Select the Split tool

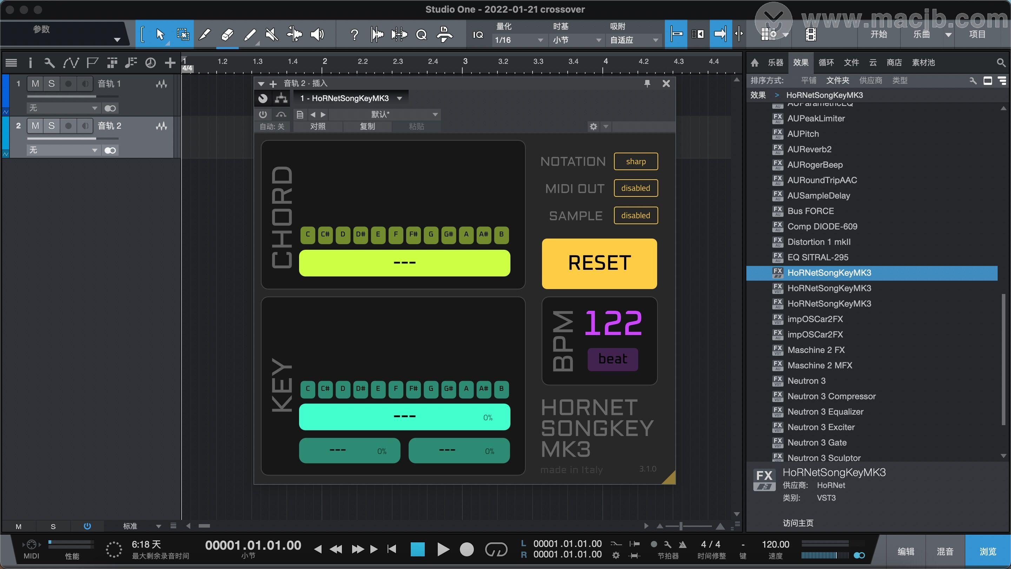click(x=205, y=34)
